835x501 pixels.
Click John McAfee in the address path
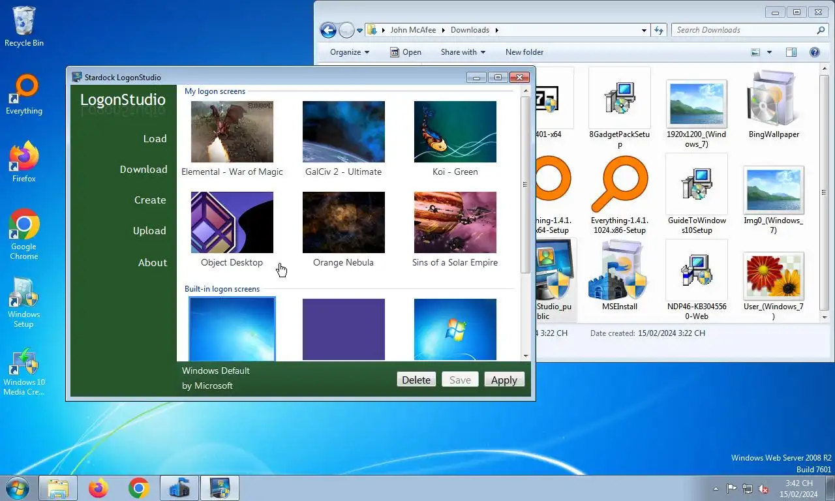point(414,30)
